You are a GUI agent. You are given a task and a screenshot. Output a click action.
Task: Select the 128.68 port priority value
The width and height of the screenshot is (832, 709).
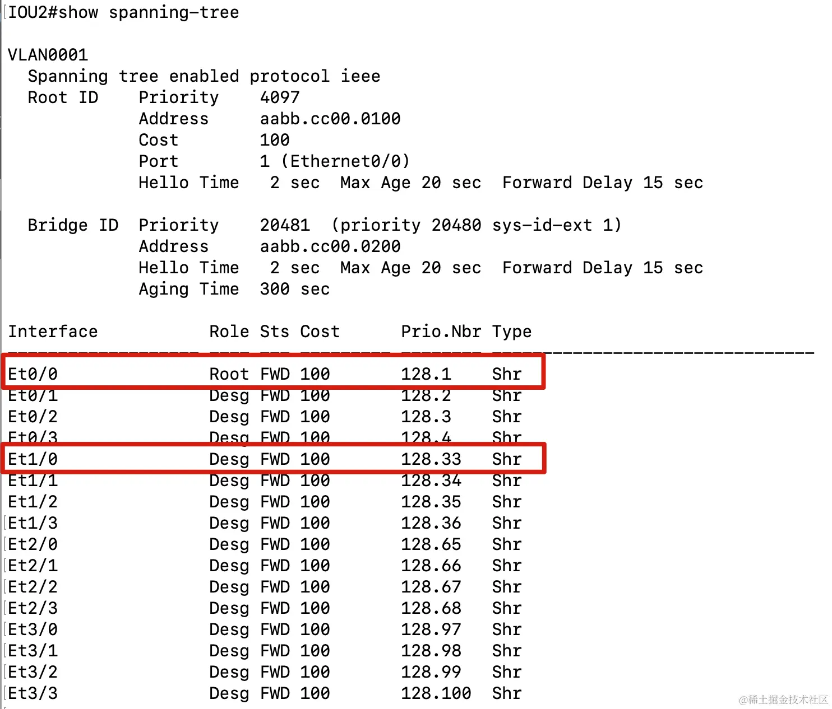431,608
